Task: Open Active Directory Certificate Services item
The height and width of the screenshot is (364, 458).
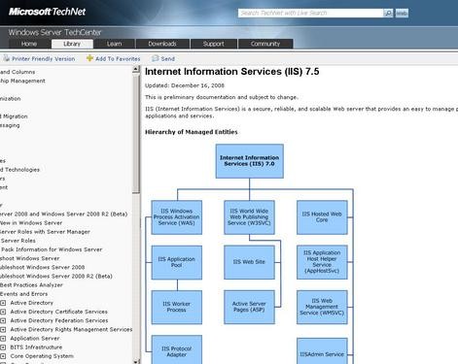Action: (58, 312)
